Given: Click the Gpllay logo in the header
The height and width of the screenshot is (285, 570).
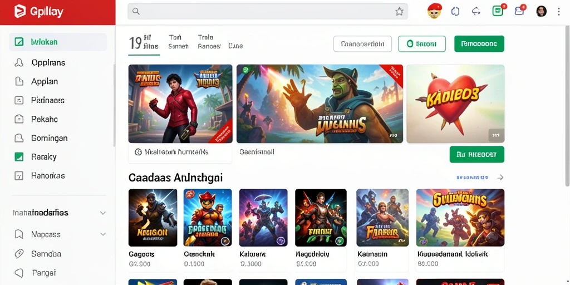Looking at the screenshot, I should (38, 12).
